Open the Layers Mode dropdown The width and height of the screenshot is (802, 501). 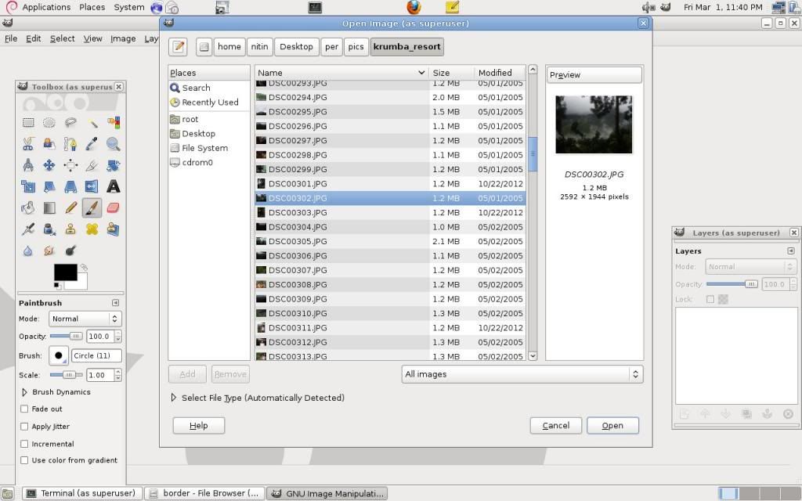751,267
